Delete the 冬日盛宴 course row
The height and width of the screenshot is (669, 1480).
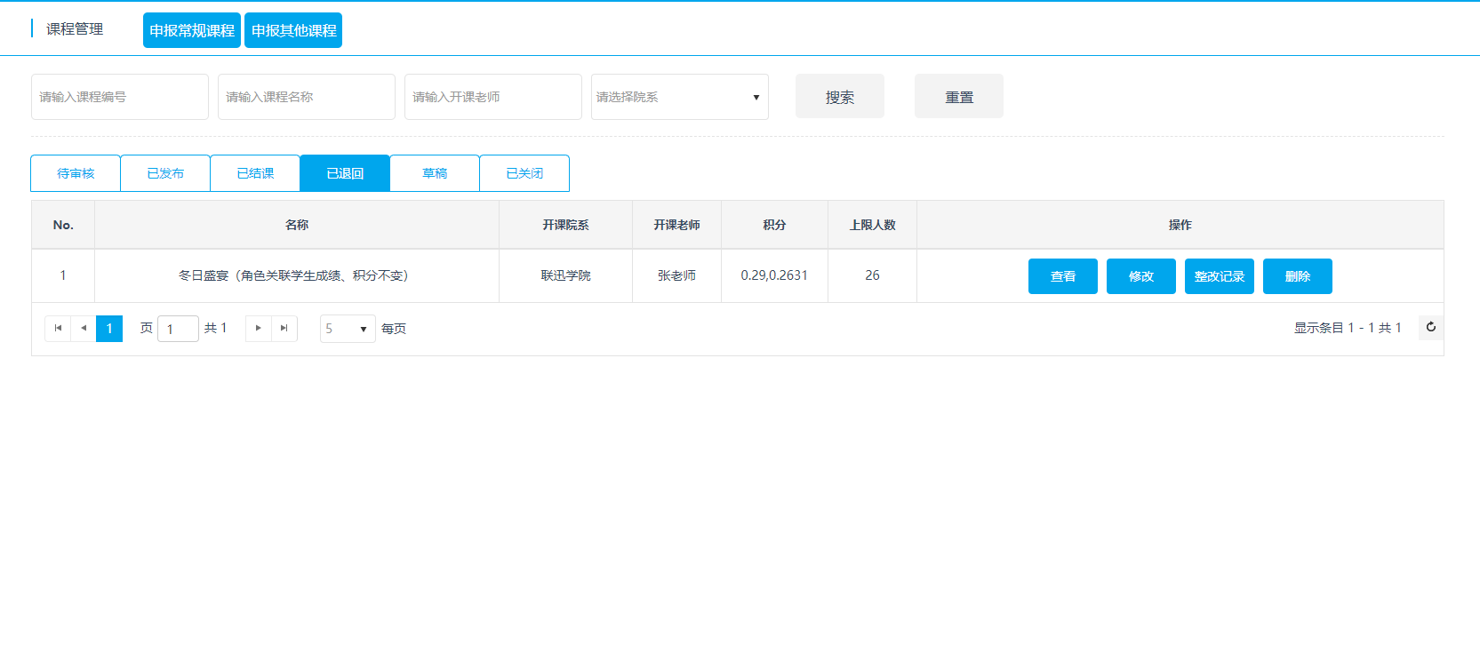pyautogui.click(x=1297, y=276)
